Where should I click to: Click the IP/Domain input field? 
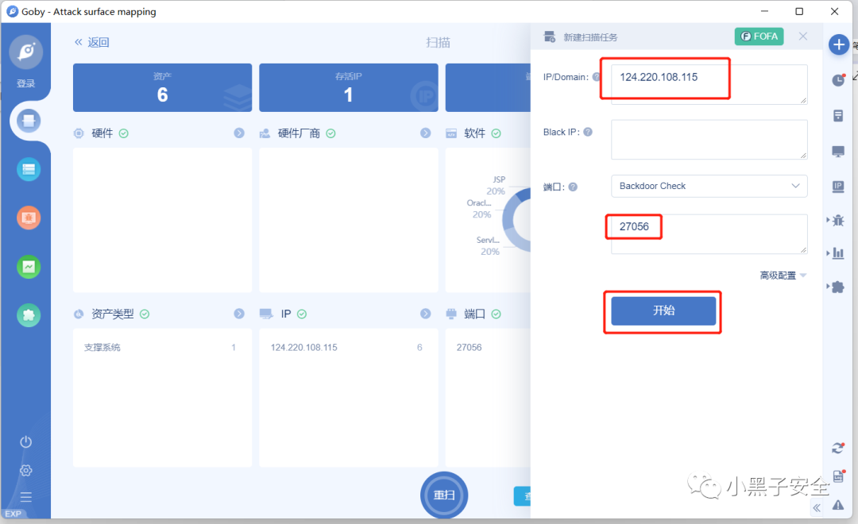(x=709, y=84)
